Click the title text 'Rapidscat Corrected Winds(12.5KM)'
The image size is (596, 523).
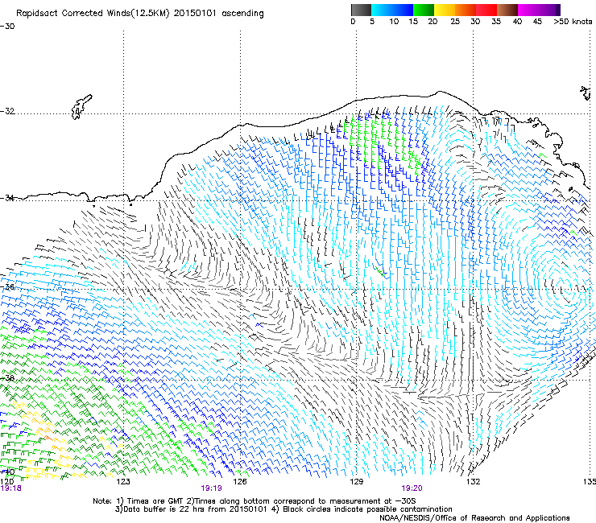coord(93,14)
